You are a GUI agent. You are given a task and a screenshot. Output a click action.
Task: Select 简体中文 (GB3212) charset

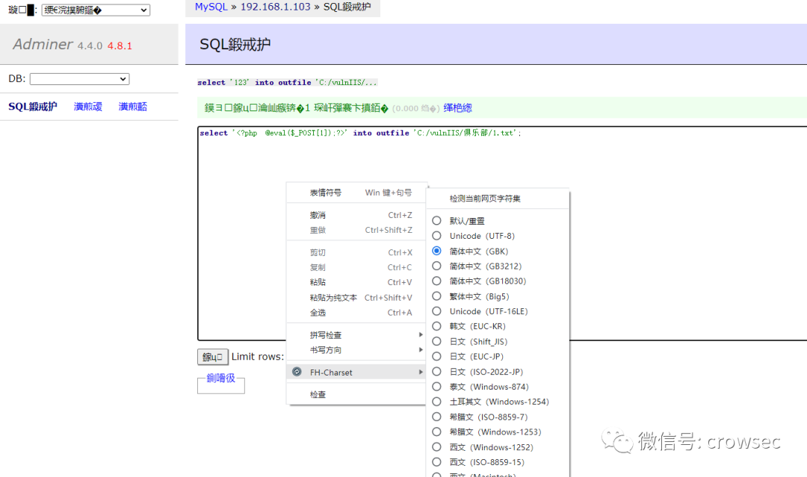436,266
